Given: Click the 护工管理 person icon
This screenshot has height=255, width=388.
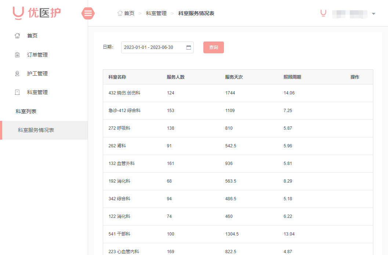Looking at the screenshot, I should click(x=17, y=73).
